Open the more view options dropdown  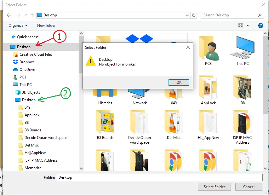[x=248, y=26]
